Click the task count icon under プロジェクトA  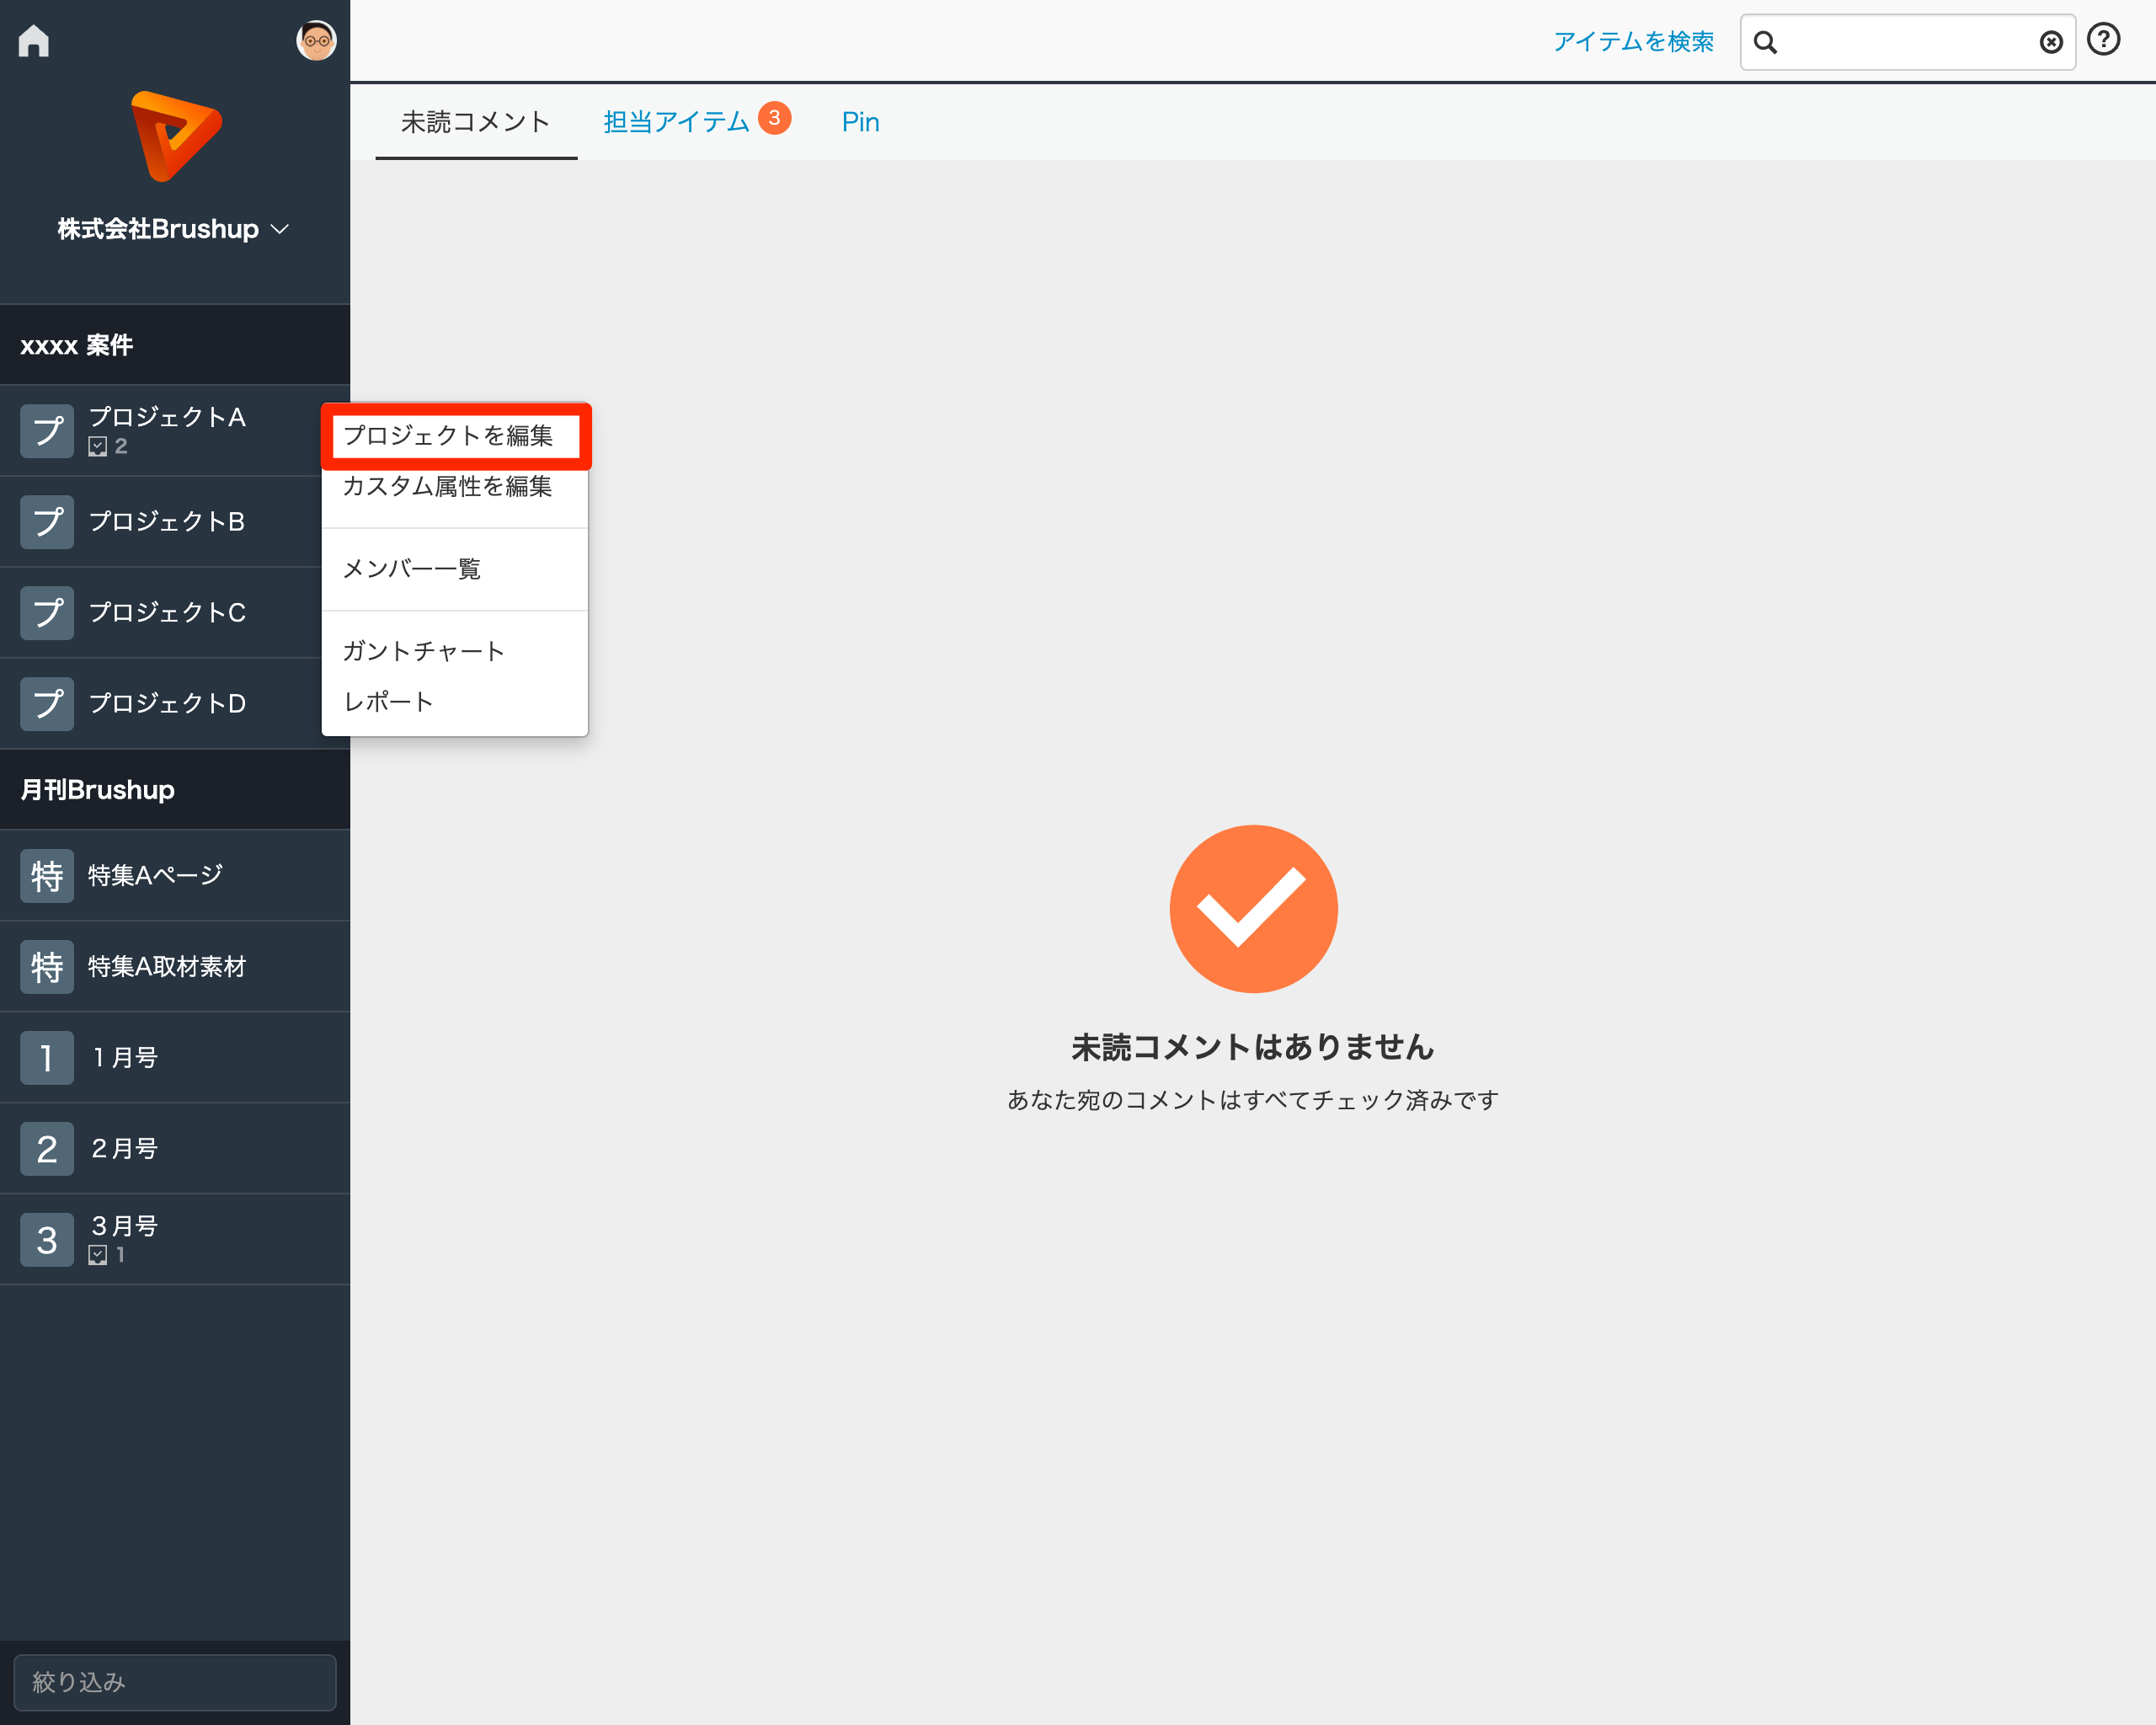97,447
